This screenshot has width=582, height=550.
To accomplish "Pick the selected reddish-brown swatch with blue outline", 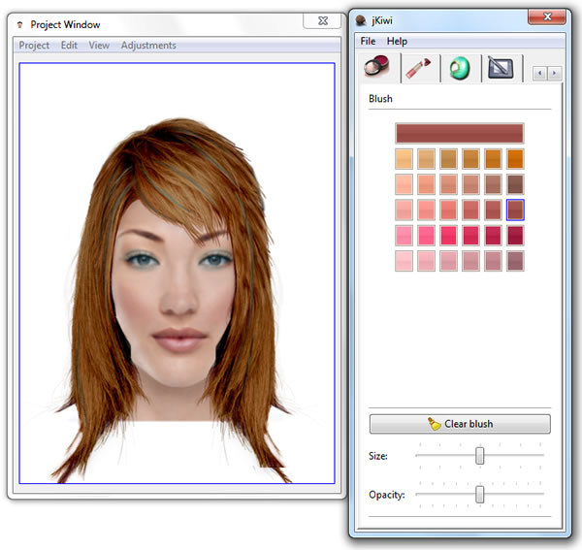I will (x=515, y=210).
